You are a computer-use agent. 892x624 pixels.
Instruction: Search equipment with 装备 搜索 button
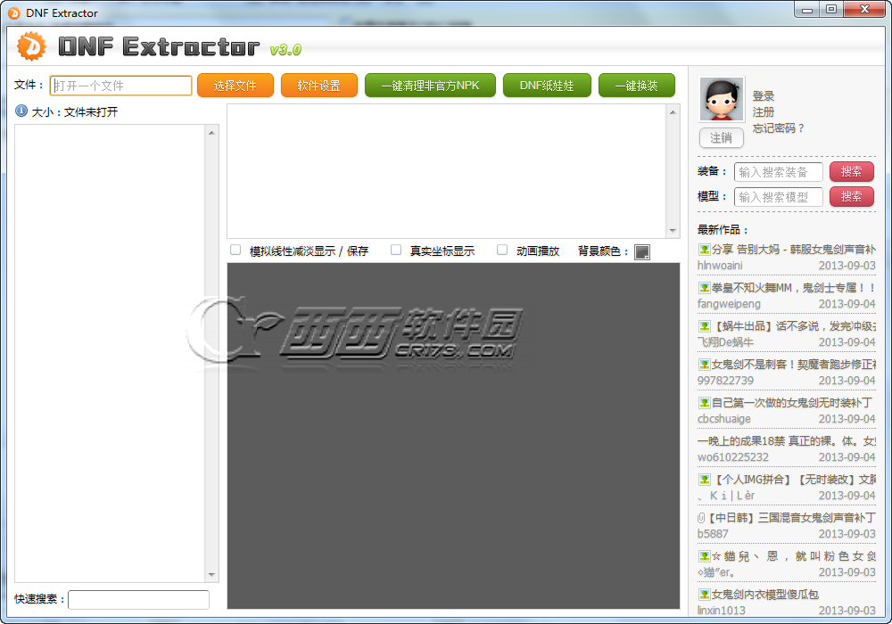tap(851, 172)
